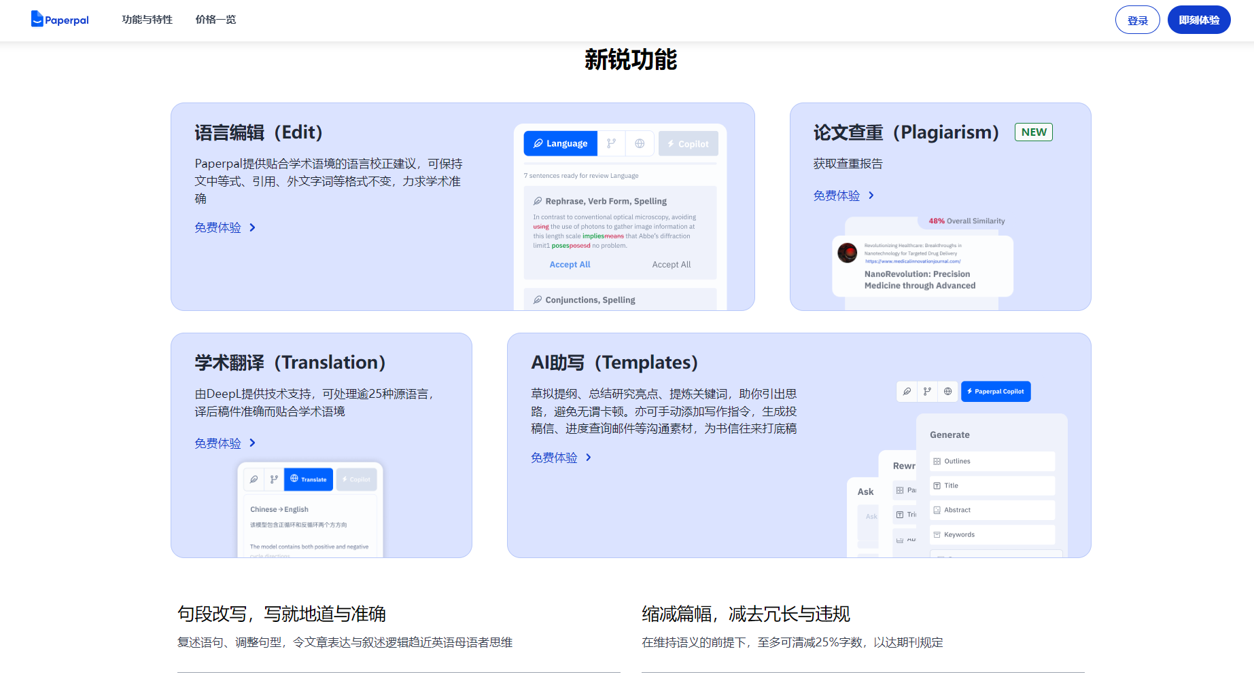Click the 语言编辑 (Edit) card title
The image size is (1254, 683).
tap(259, 132)
